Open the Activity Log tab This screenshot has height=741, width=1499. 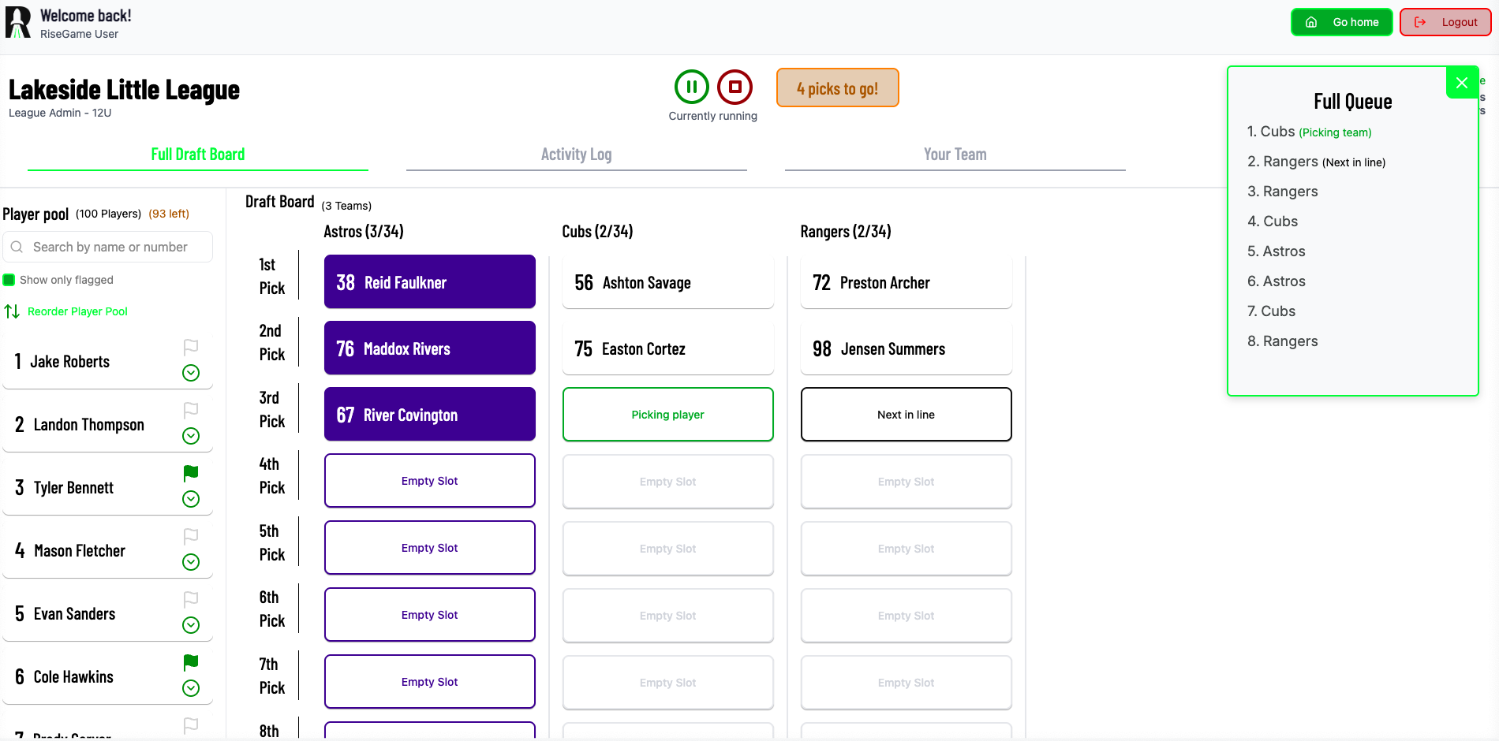pos(576,155)
